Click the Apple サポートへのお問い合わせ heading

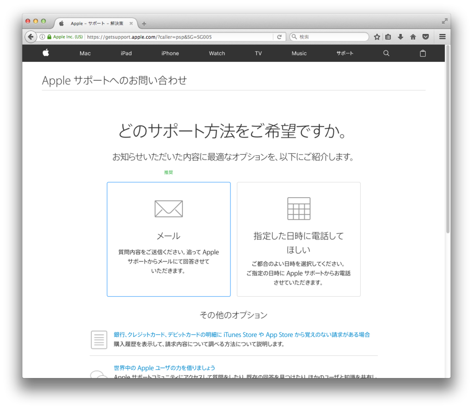pyautogui.click(x=115, y=80)
